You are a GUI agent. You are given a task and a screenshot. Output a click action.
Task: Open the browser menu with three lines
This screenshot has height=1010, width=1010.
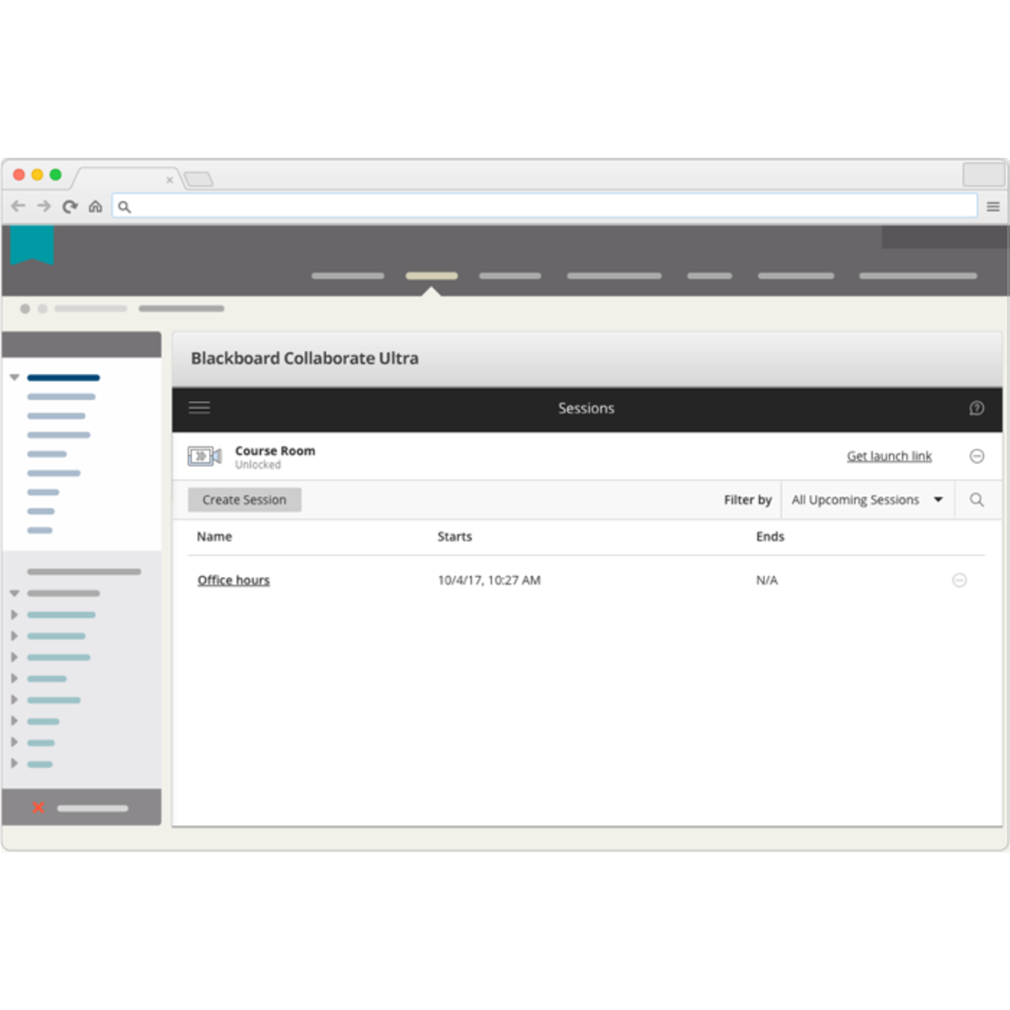[x=993, y=206]
